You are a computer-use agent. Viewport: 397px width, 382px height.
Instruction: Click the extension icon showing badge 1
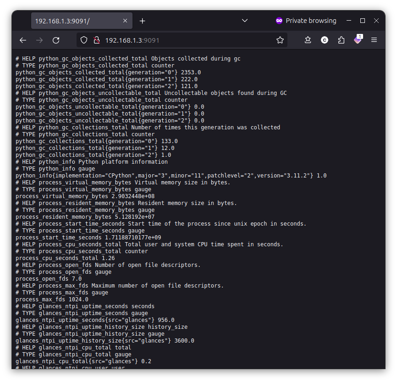(358, 40)
